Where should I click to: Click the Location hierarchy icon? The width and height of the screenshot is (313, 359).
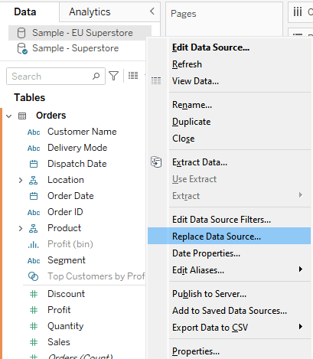point(33,181)
